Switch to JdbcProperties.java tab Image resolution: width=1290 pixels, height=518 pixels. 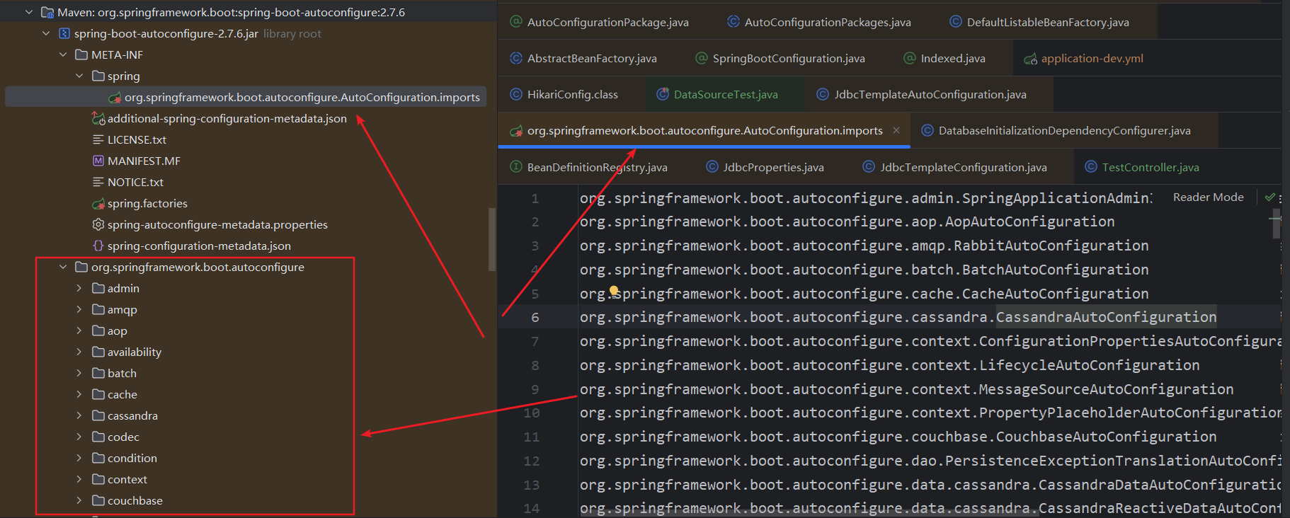[x=765, y=167]
